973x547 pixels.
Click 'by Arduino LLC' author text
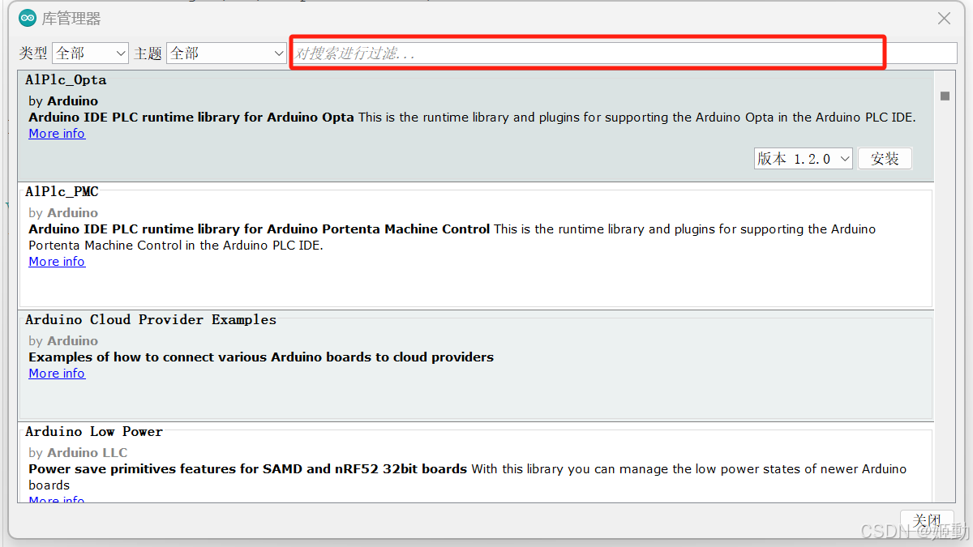[x=78, y=453]
